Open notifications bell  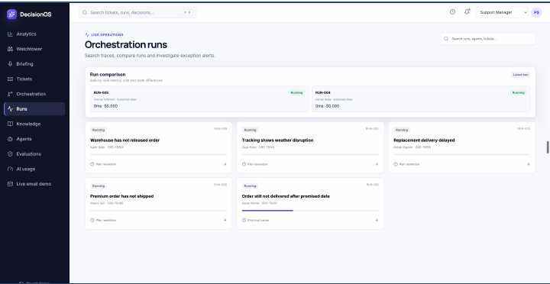click(x=467, y=12)
